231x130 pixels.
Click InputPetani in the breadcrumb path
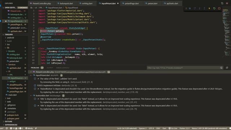(73, 8)
